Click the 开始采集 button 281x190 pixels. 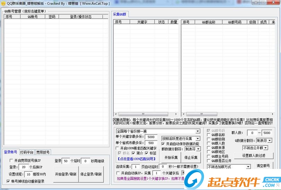(x=171, y=157)
